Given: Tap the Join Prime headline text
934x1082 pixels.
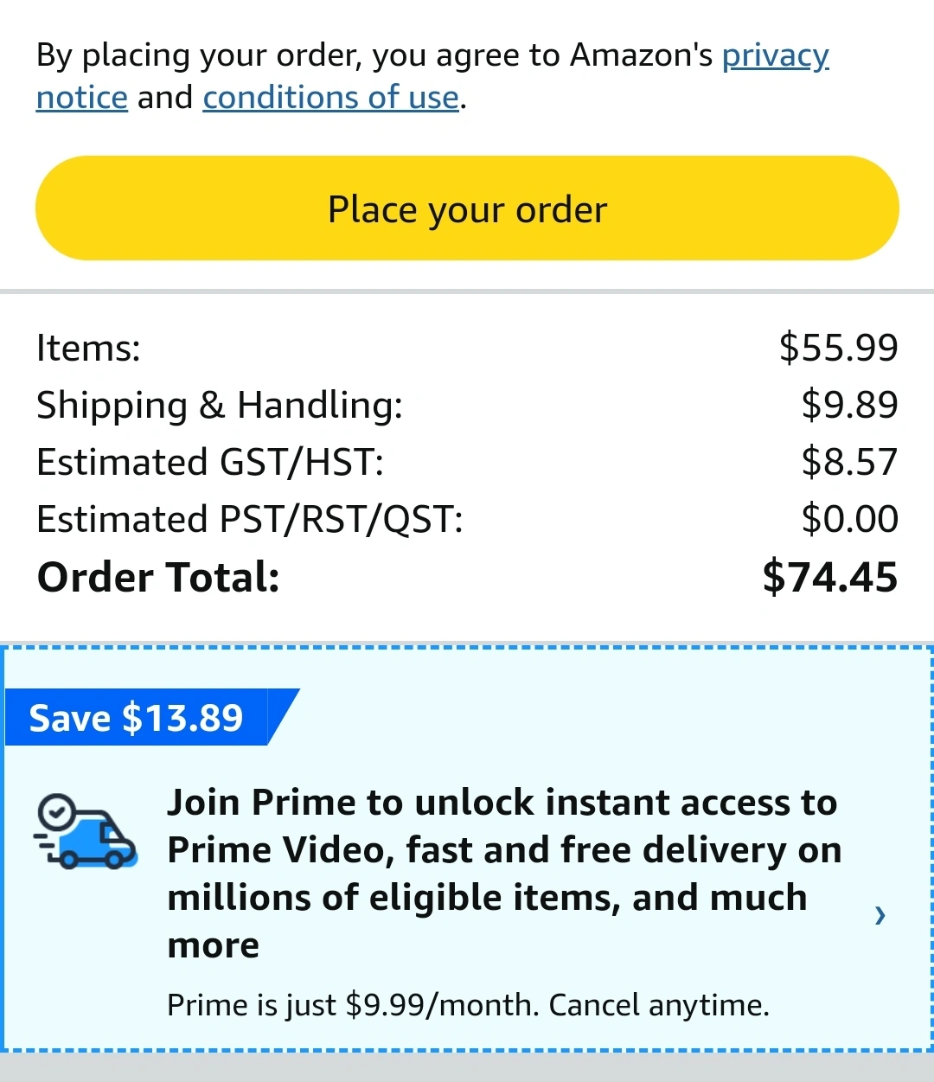Looking at the screenshot, I should point(503,874).
